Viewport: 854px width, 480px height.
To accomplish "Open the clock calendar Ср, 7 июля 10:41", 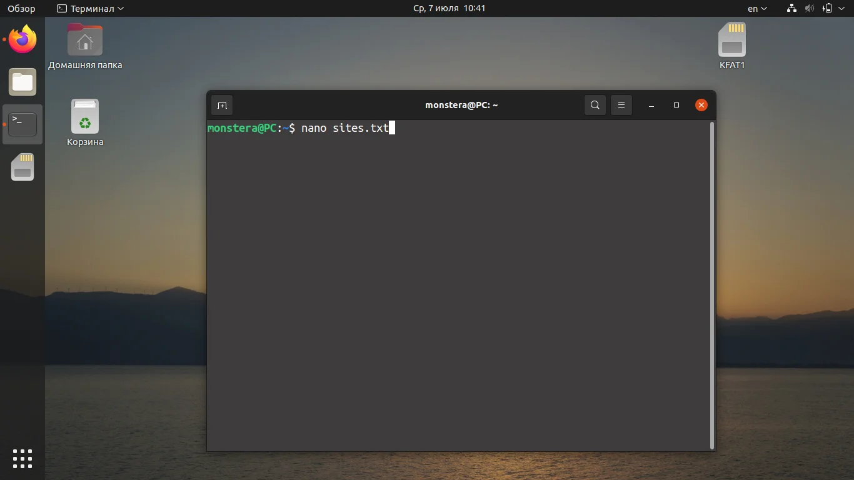I will 450,8.
